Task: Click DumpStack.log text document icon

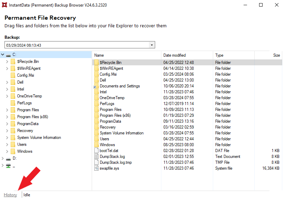Action: pos(96,156)
